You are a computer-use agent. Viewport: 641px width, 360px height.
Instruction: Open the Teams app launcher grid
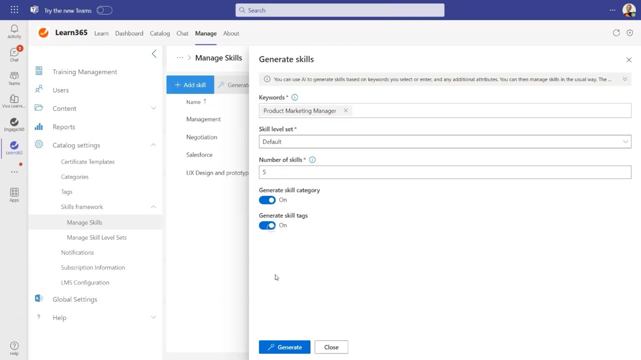coord(14,10)
